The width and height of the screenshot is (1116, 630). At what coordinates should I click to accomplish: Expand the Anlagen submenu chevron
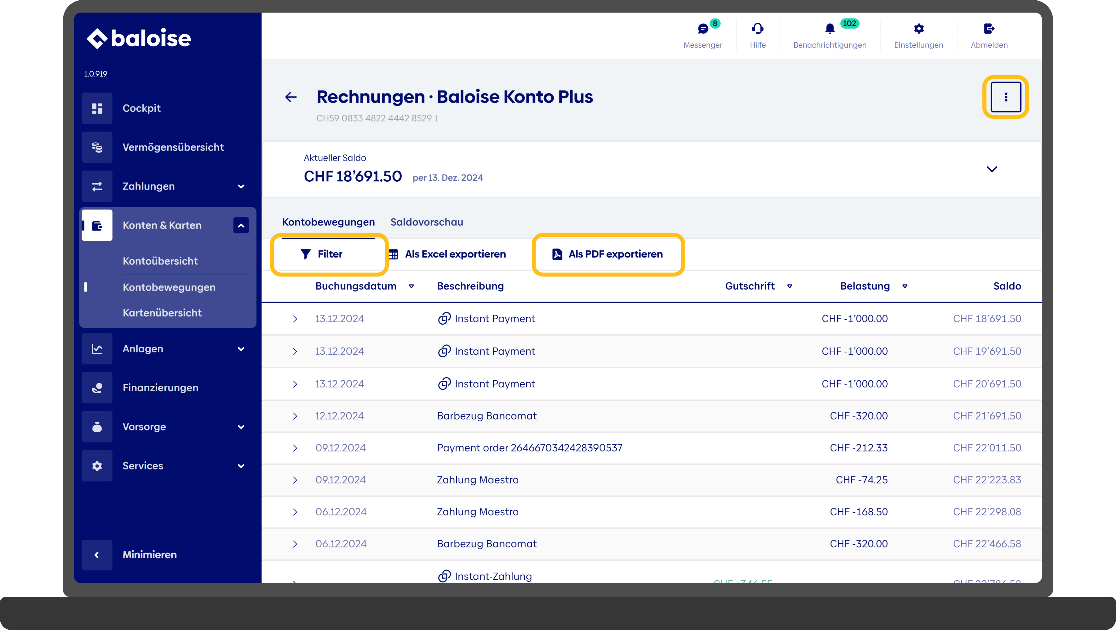click(x=241, y=349)
